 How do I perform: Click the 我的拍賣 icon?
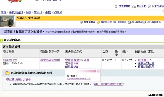[x=134, y=6]
